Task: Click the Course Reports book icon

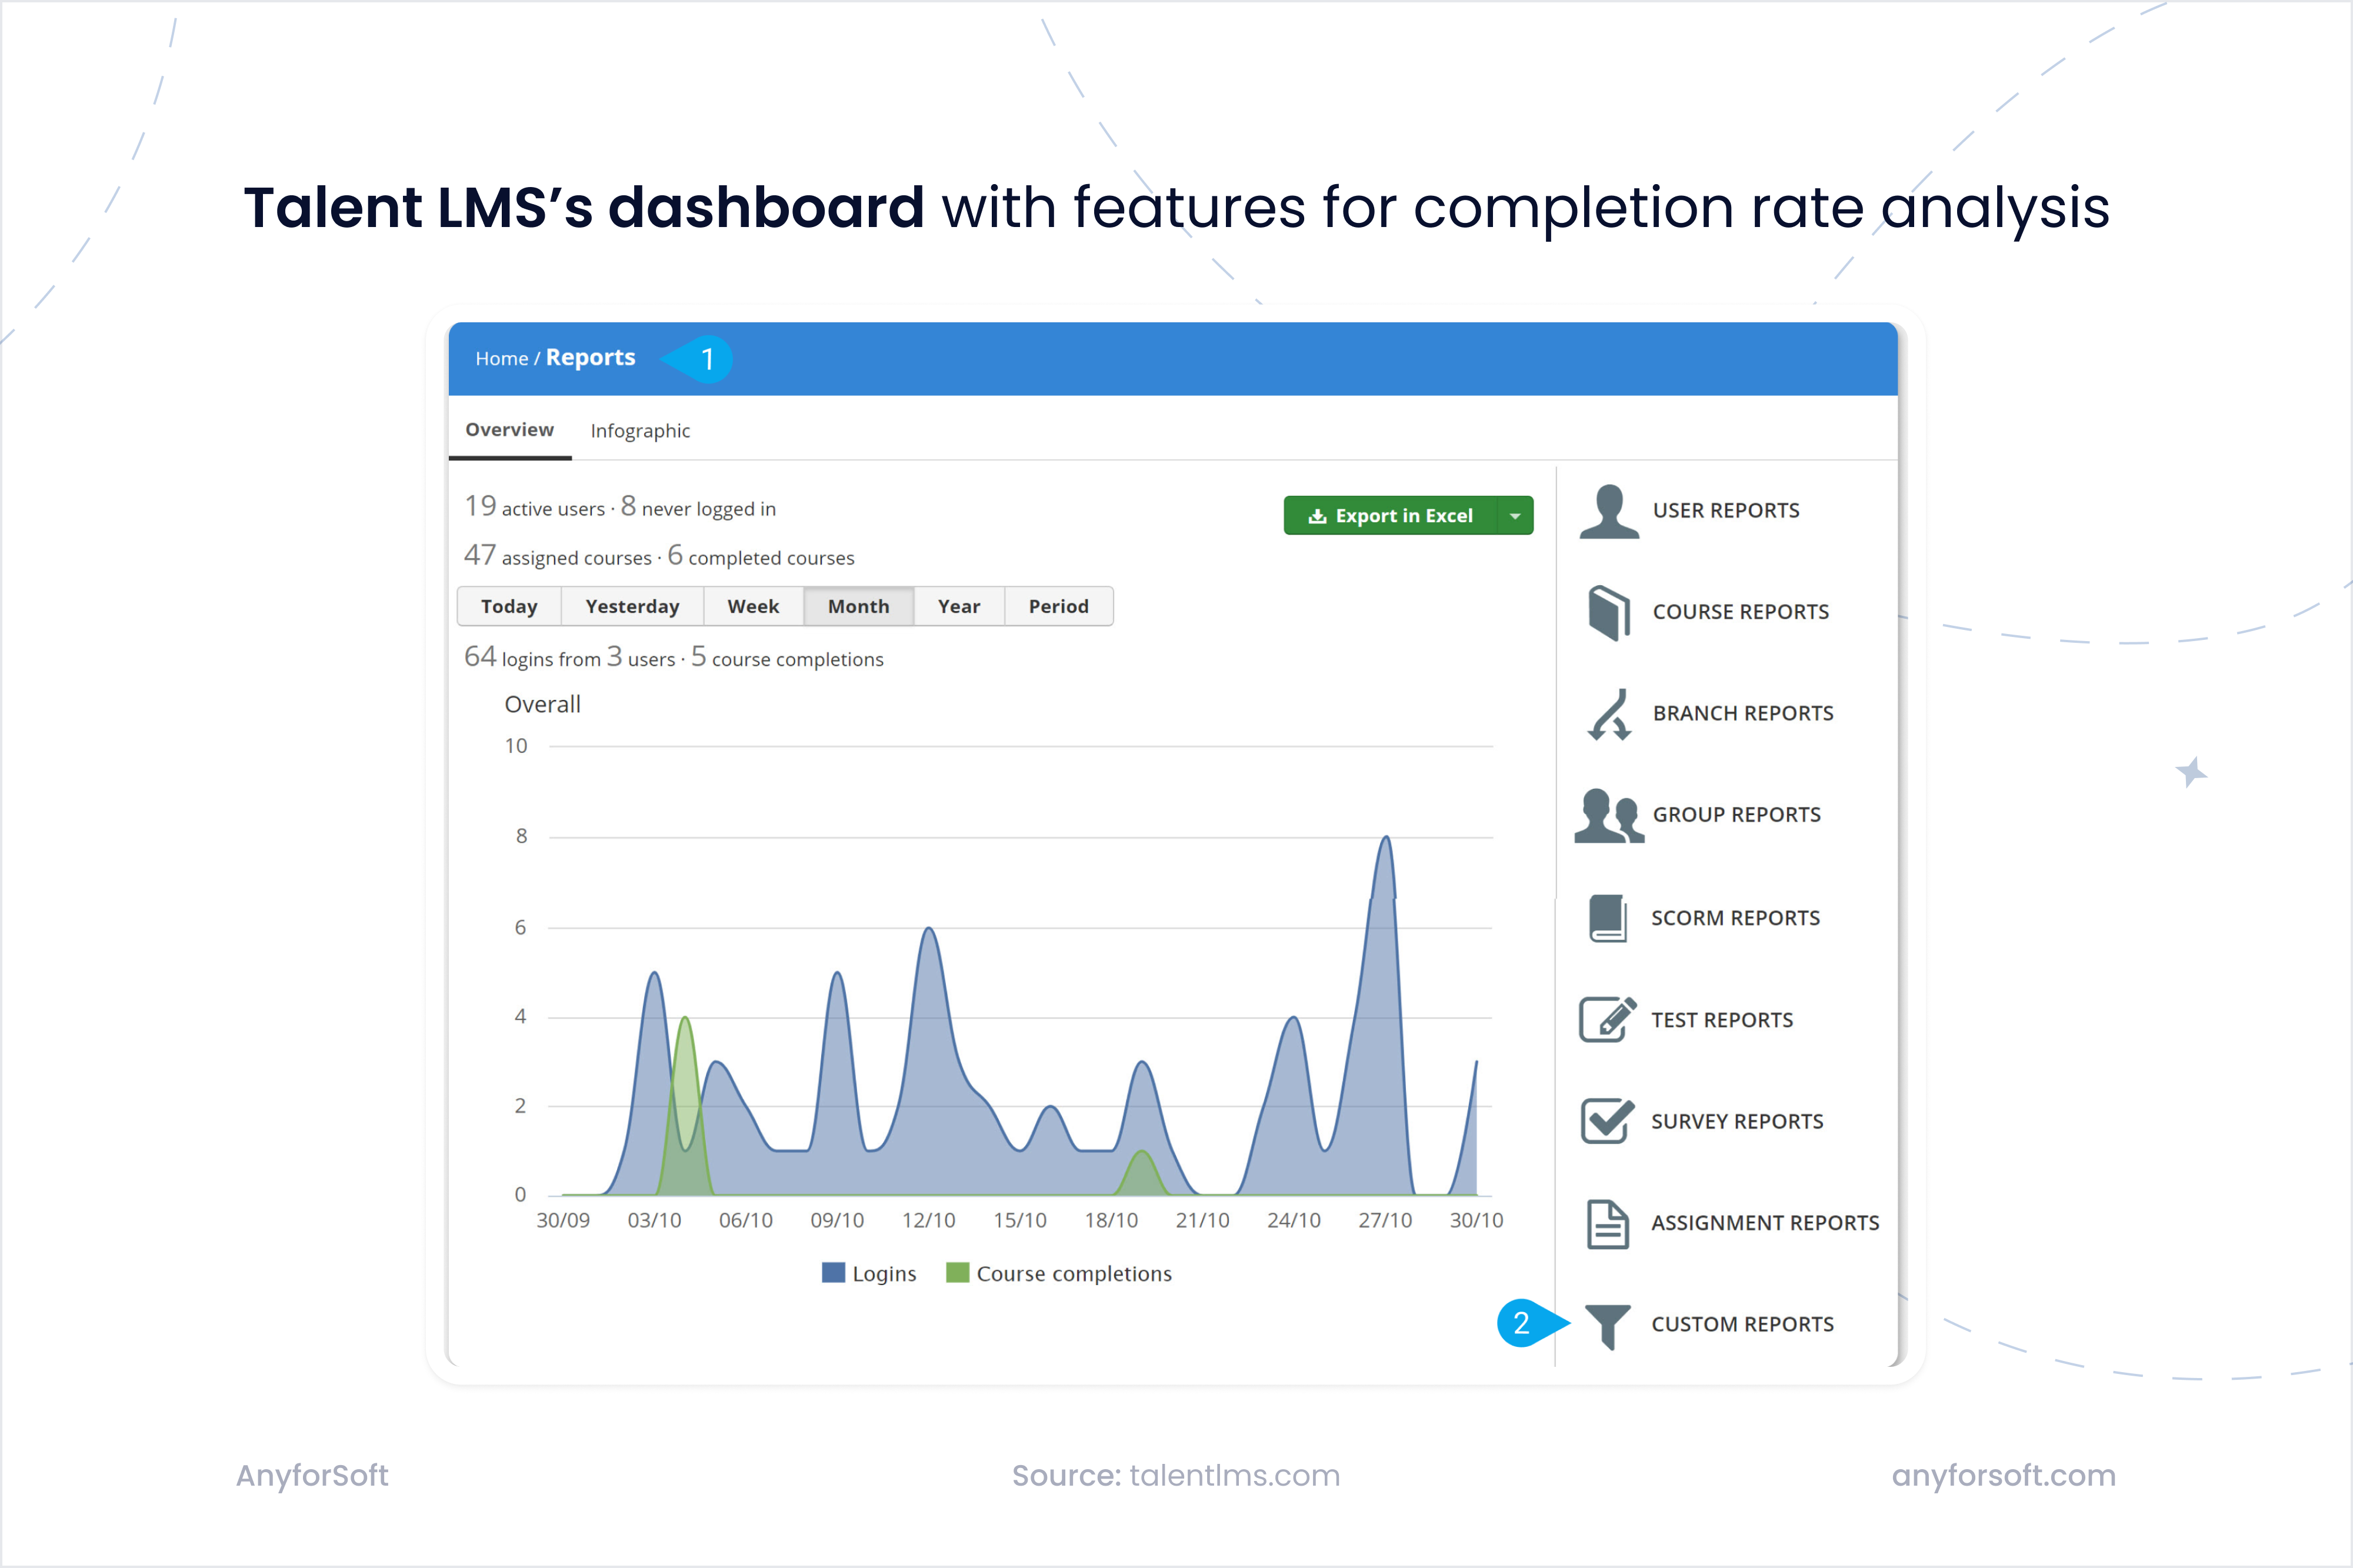Action: pyautogui.click(x=1609, y=612)
